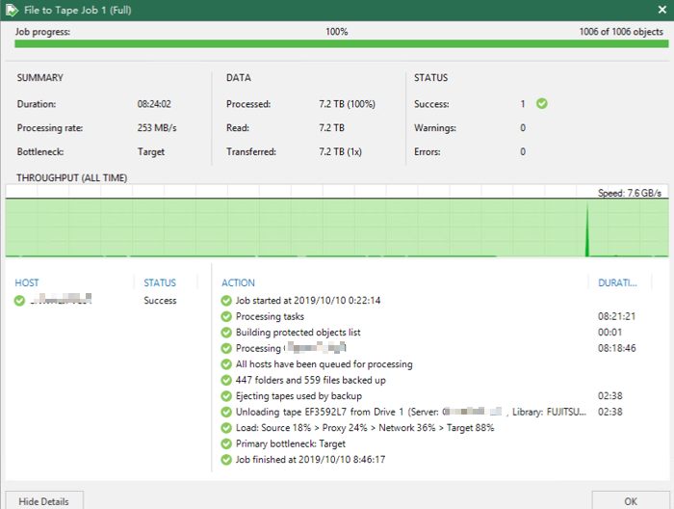Click check icon beside blurred Processing entry
674x509 pixels.
[x=226, y=349]
